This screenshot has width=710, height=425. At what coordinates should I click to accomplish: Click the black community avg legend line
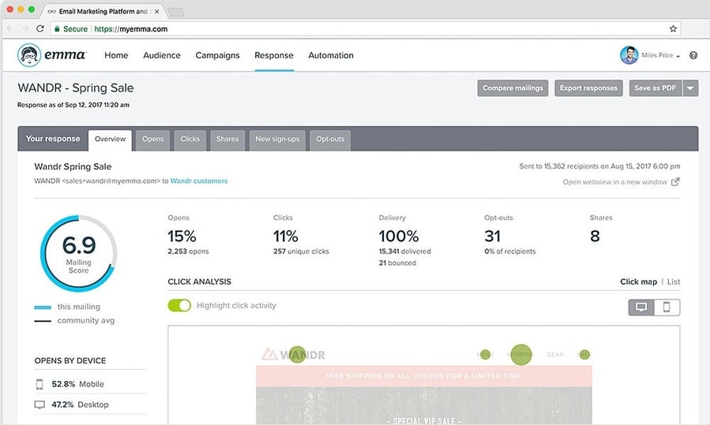pos(43,321)
